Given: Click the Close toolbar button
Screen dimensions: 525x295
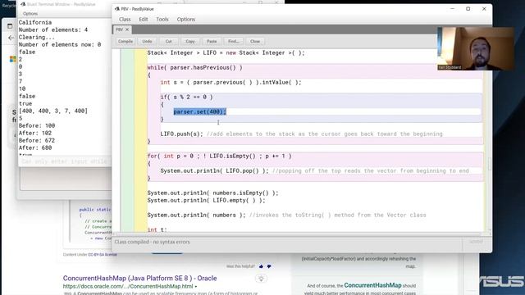Looking at the screenshot, I should pos(255,41).
